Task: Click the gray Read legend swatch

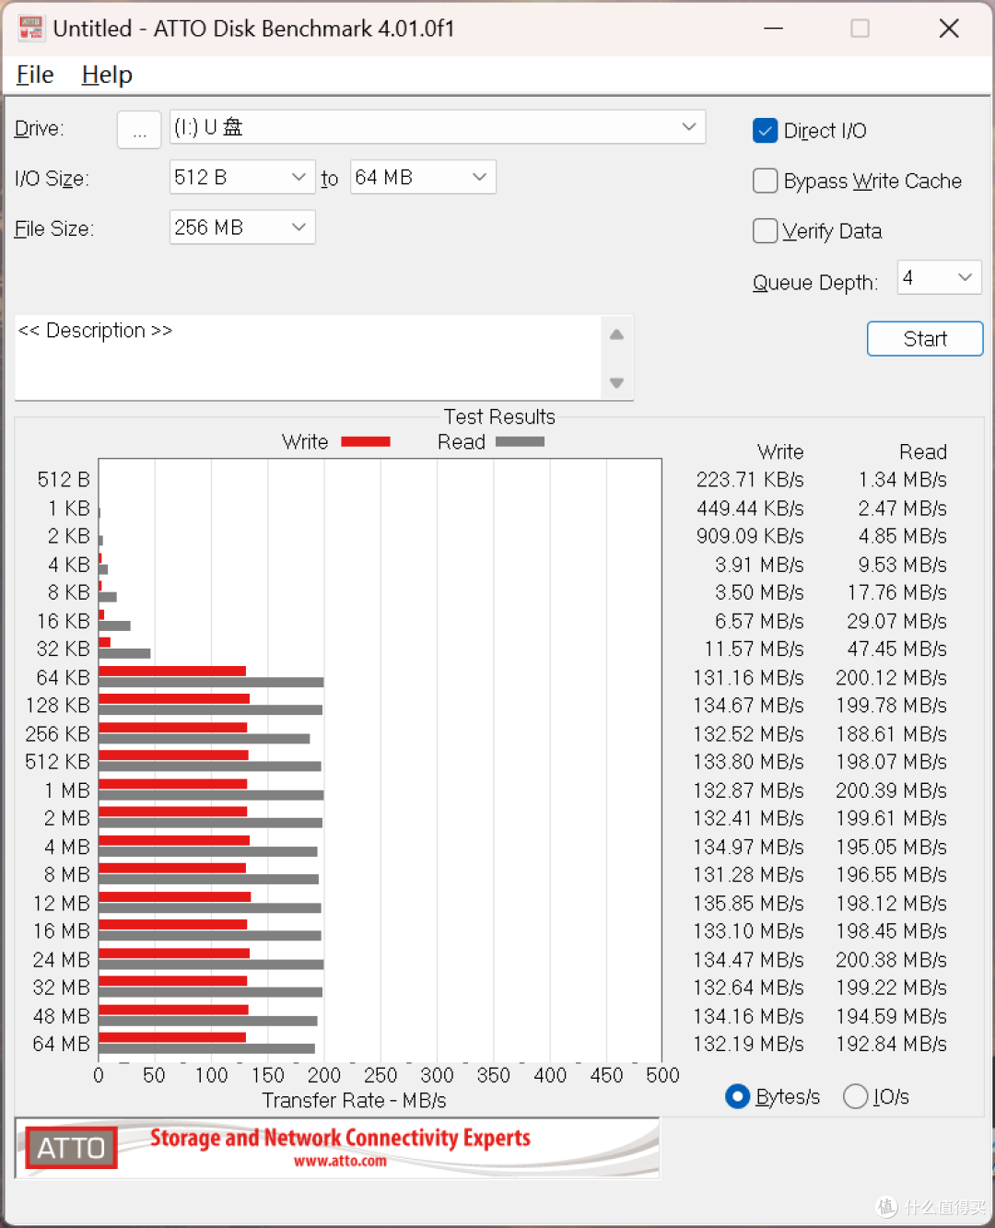Action: click(x=520, y=442)
